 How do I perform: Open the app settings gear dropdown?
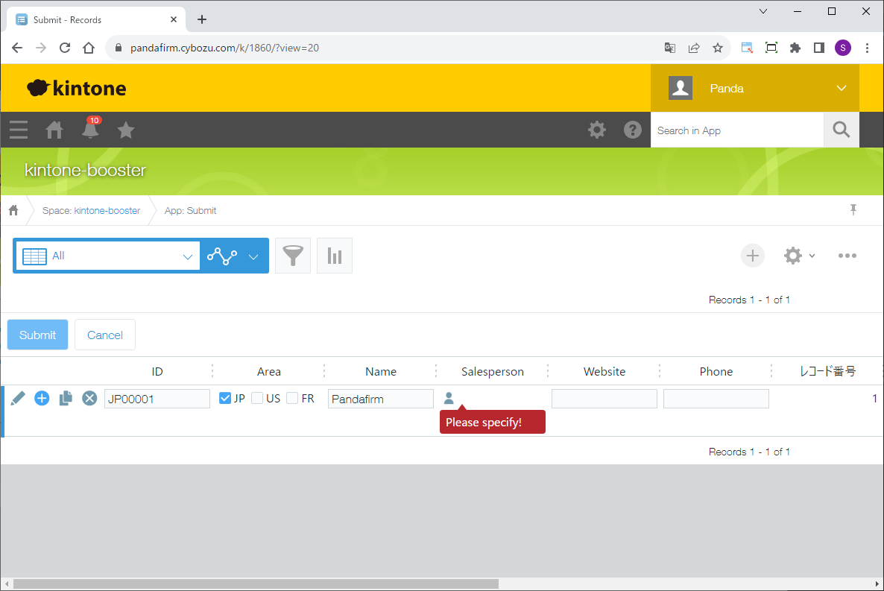pos(799,256)
